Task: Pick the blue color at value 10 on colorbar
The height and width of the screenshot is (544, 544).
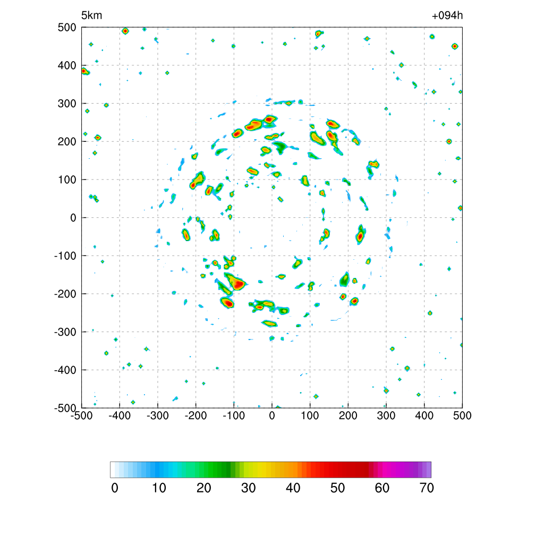Action: point(157,470)
